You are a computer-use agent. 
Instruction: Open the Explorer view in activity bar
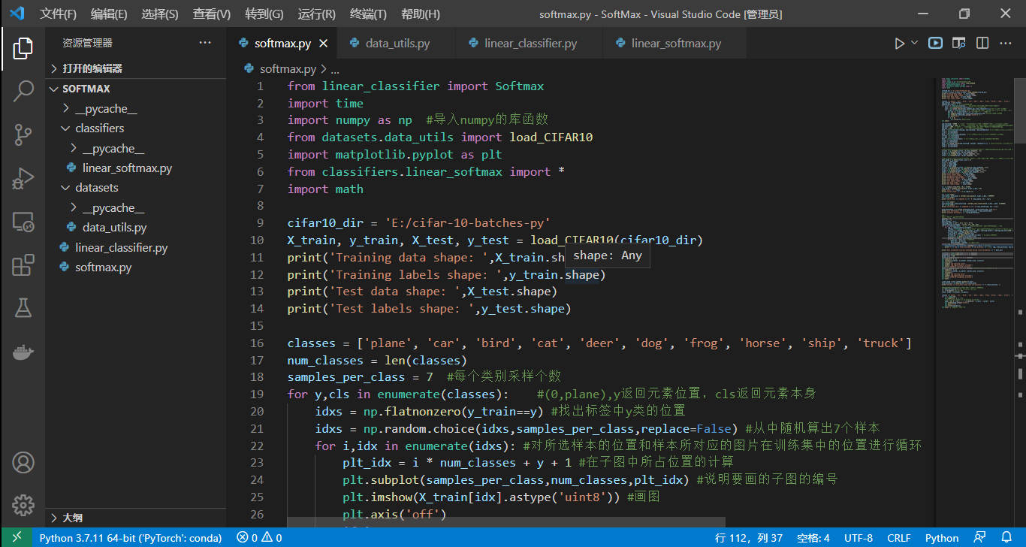(23, 49)
